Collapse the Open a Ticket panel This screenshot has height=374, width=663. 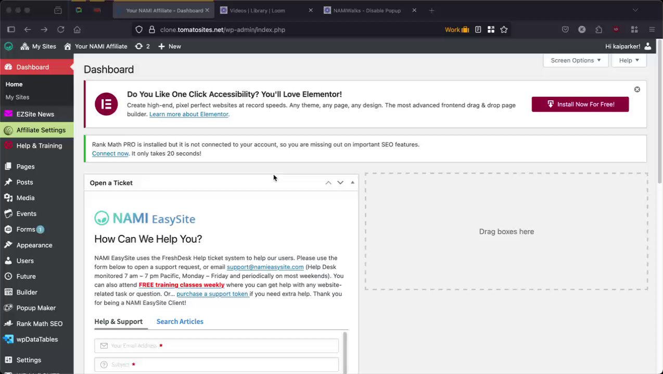353,183
